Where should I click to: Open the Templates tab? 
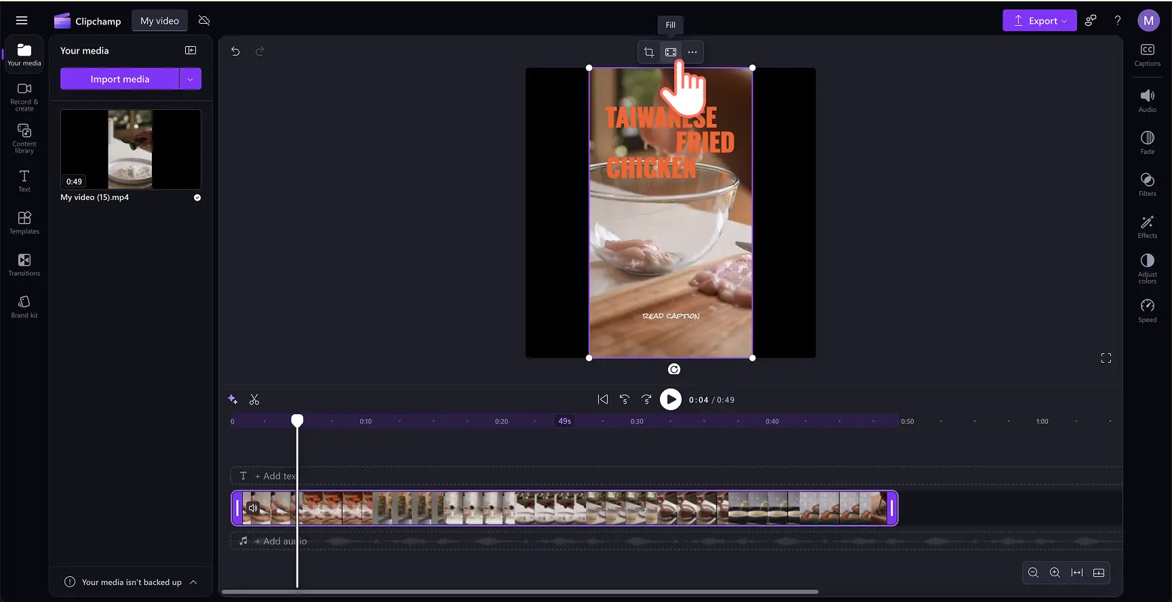click(x=24, y=222)
